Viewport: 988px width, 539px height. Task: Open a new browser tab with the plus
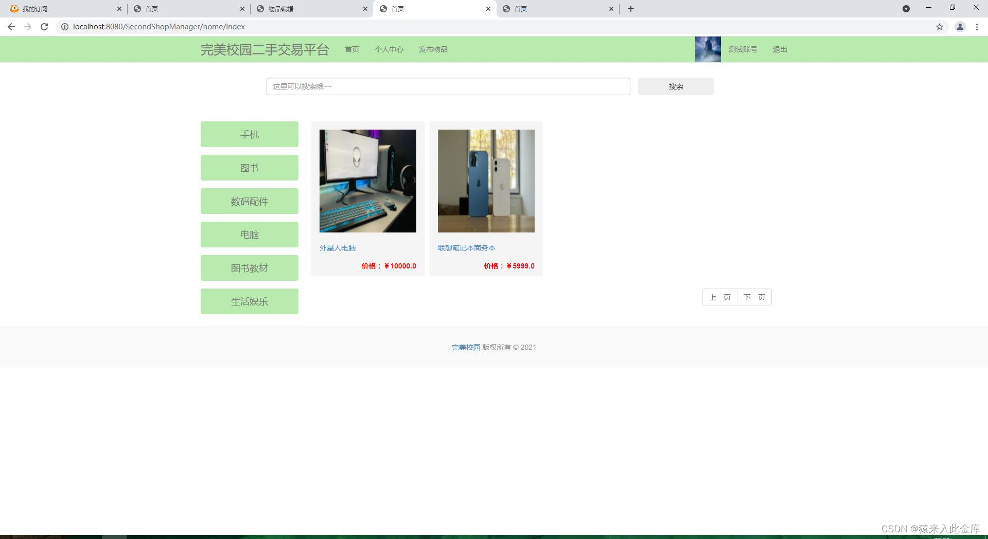click(631, 9)
